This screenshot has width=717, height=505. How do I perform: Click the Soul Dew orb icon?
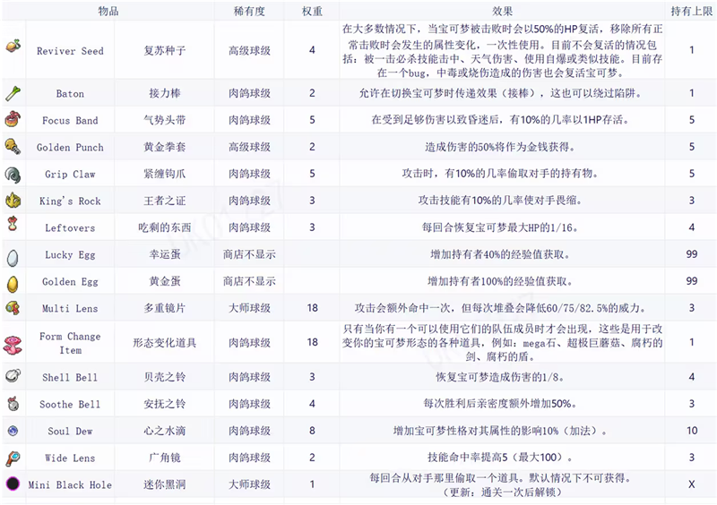tap(13, 430)
